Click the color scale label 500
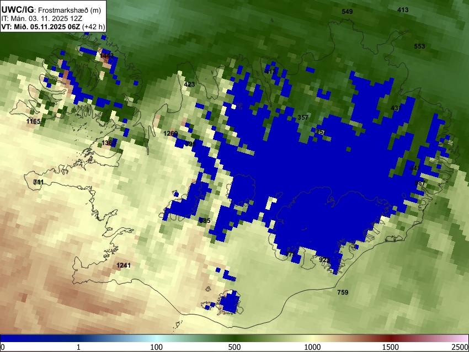 (234, 347)
